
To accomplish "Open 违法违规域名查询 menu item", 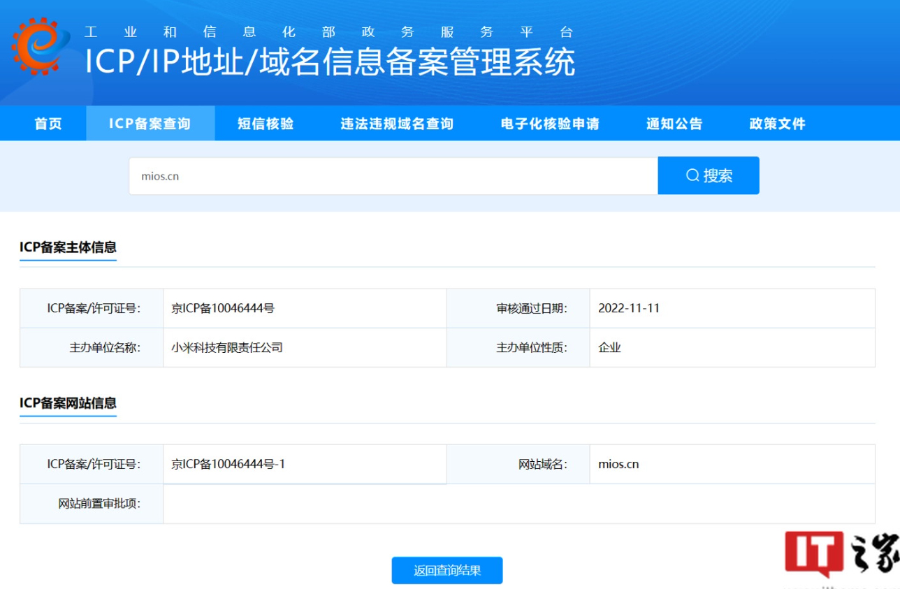I will click(x=397, y=124).
